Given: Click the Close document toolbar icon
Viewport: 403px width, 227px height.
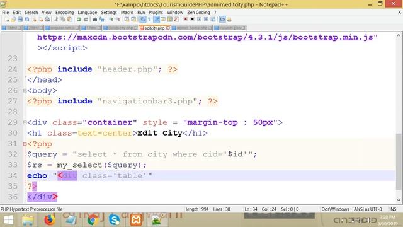Looking at the screenshot, I should pos(34,20).
